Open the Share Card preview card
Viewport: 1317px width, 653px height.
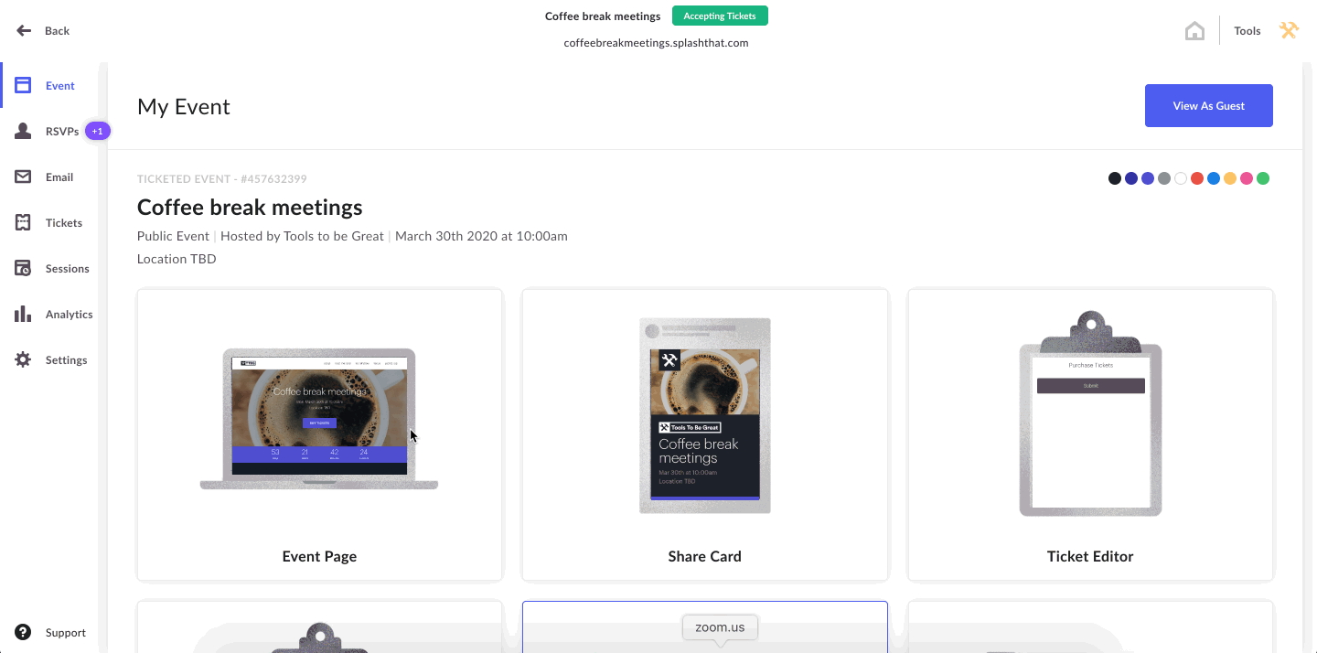coord(705,434)
